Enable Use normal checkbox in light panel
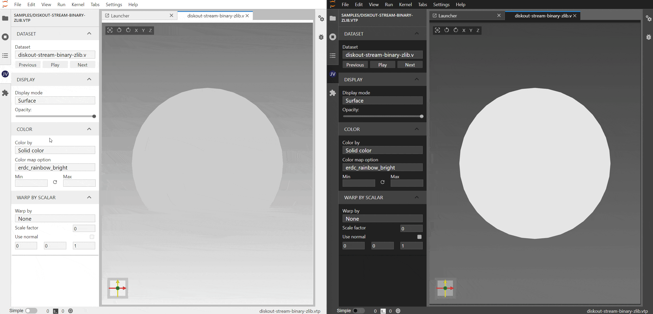The height and width of the screenshot is (314, 653). pos(92,237)
